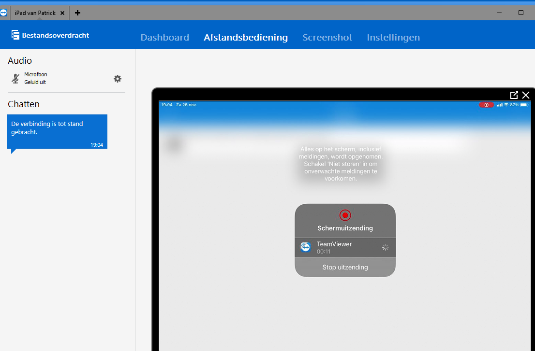Click the red recording indicator in iPad status bar
The image size is (535, 351).
pyautogui.click(x=486, y=105)
